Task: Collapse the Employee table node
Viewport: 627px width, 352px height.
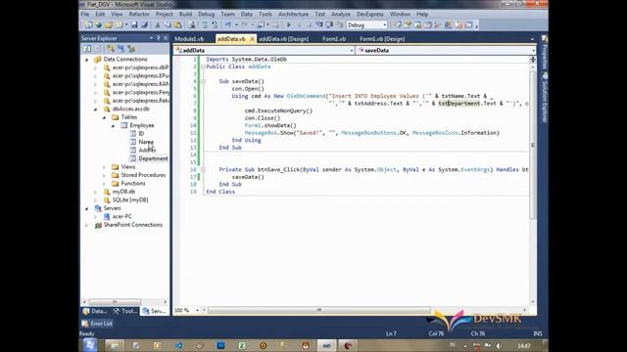Action: pyautogui.click(x=114, y=126)
